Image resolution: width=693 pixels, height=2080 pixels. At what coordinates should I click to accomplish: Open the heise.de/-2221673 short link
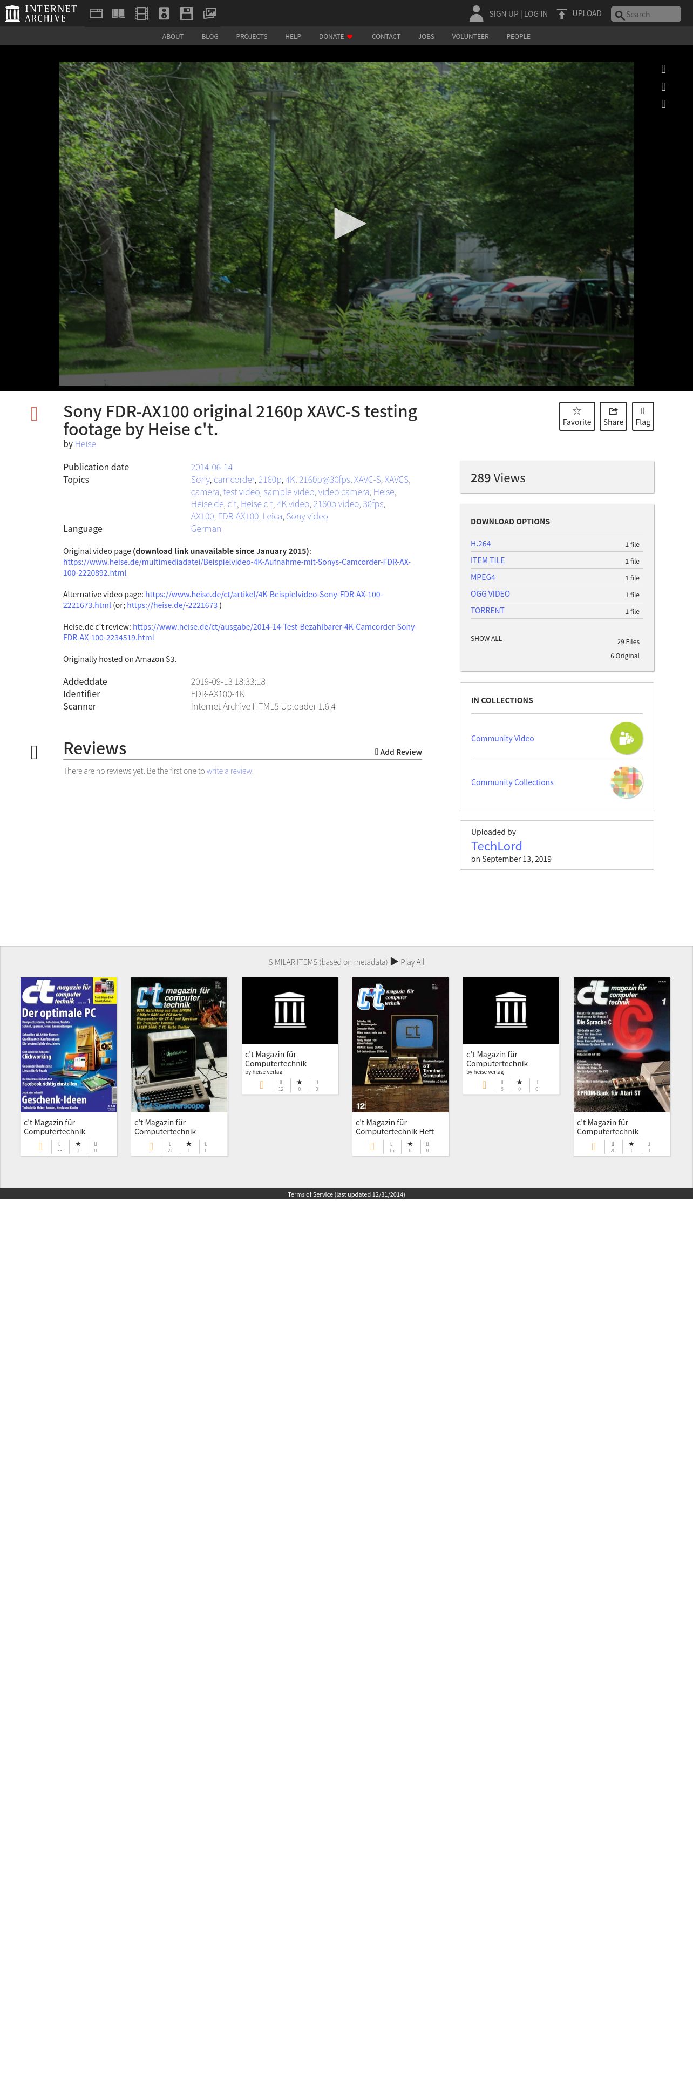tap(172, 605)
